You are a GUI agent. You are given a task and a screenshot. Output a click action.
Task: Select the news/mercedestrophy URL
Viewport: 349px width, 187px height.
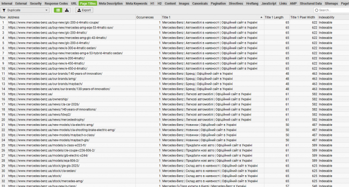tap(46, 120)
